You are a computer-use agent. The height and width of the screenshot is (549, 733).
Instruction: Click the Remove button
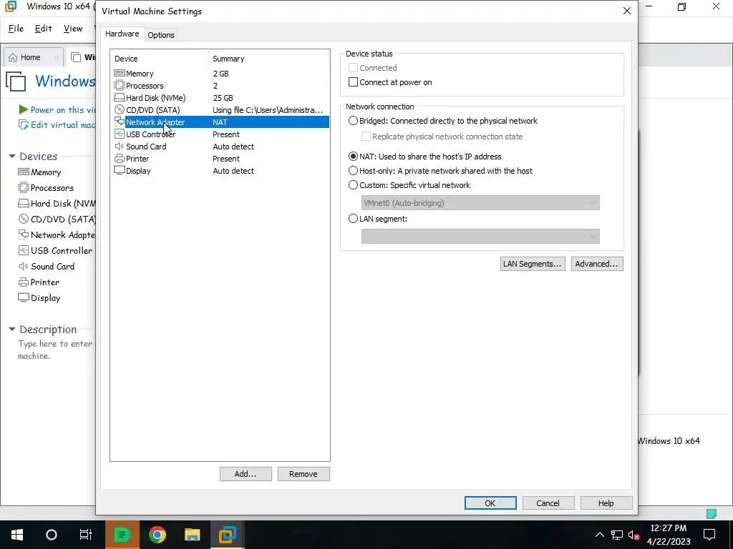coord(304,474)
